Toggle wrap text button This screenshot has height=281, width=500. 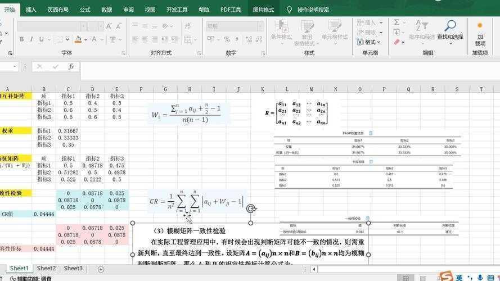188,25
